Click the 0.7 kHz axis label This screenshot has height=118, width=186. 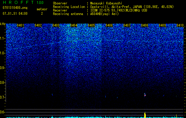[3, 97]
